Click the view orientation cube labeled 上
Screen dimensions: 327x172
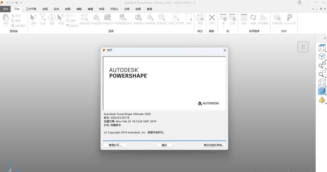[x=303, y=47]
